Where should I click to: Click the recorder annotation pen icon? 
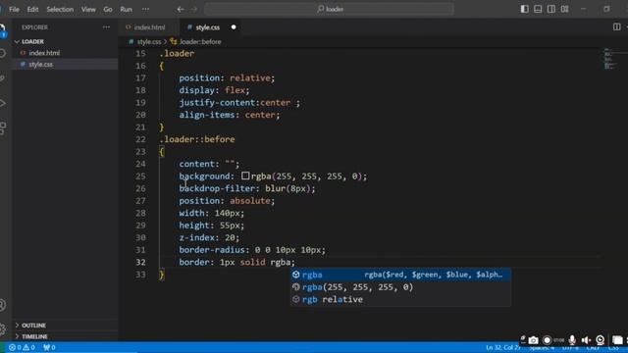(x=523, y=339)
